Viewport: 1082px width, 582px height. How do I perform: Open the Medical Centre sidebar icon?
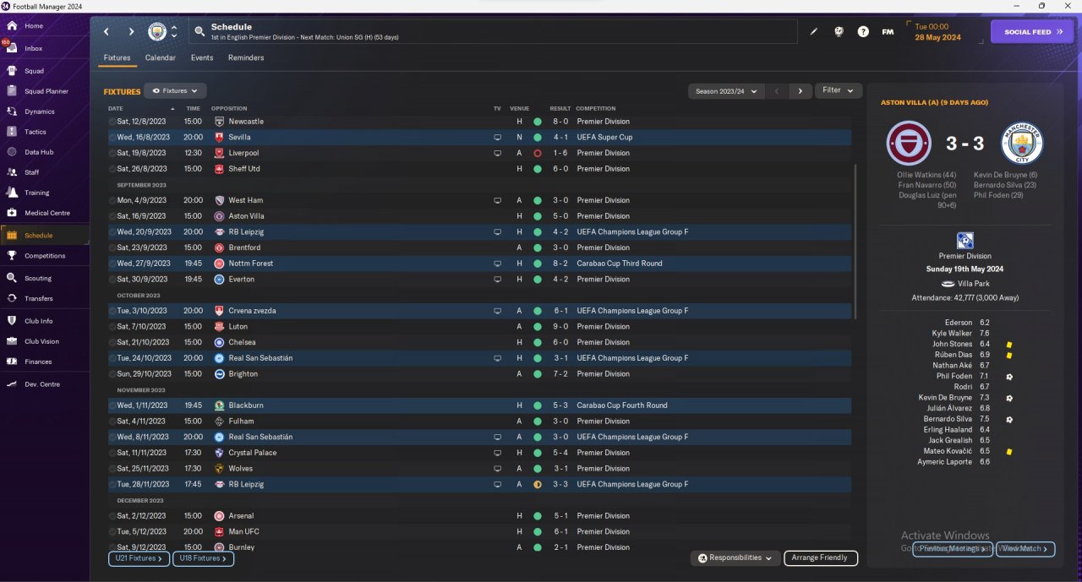coord(12,213)
